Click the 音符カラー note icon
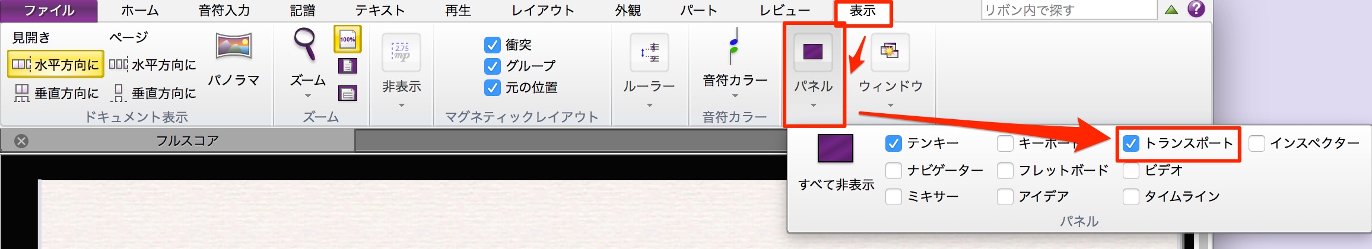This screenshot has width=1372, height=249. (x=735, y=46)
